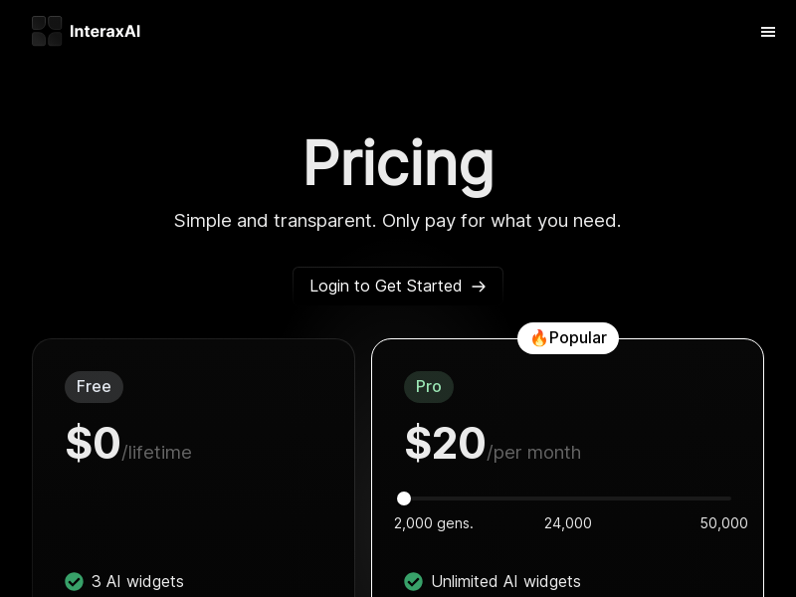
Task: Click the 50,000 slider label
Action: click(723, 523)
